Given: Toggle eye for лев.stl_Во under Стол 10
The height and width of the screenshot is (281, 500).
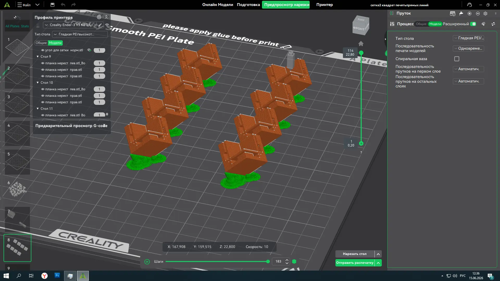Looking at the screenshot, I should tap(43, 89).
